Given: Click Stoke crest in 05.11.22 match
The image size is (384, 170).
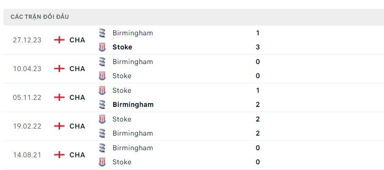Looking at the screenshot, I should (102, 90).
